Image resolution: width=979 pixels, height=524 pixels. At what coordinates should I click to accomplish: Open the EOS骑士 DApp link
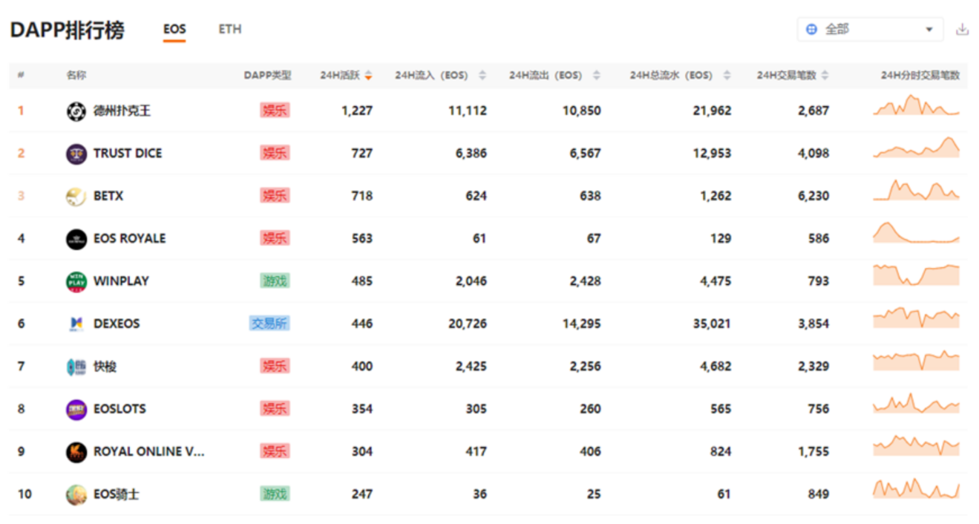tap(117, 494)
